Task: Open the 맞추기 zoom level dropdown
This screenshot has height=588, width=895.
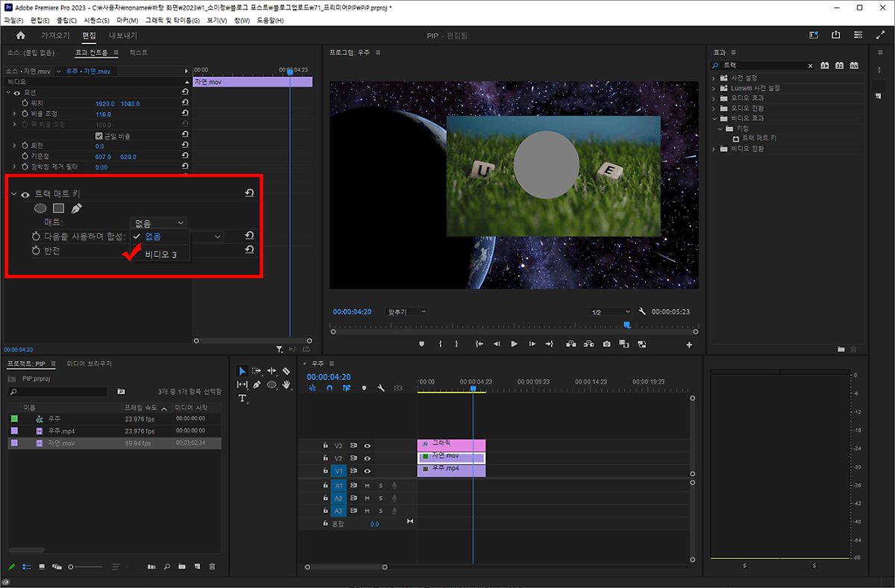Action: [406, 311]
